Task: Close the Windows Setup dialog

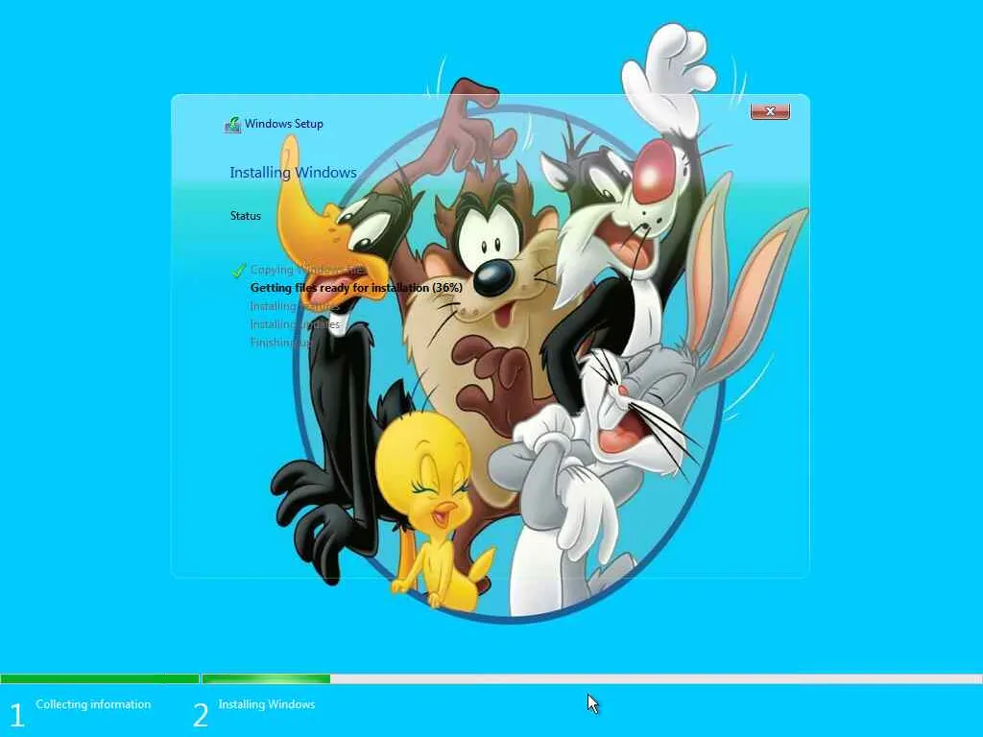Action: tap(770, 111)
